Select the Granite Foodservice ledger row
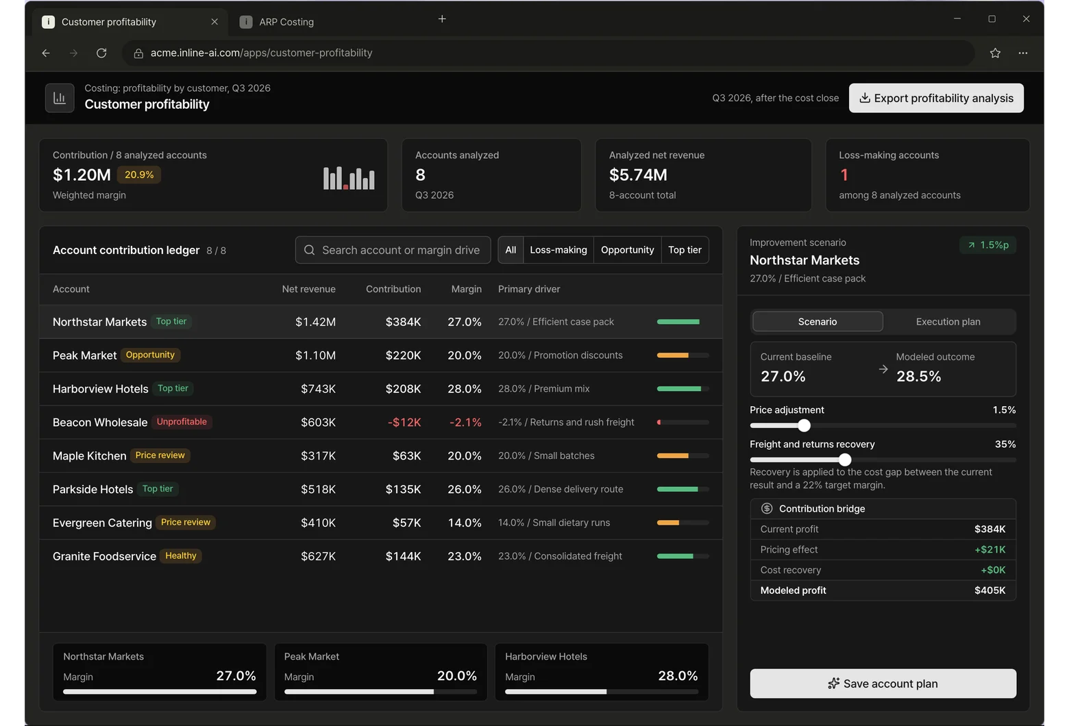This screenshot has height=726, width=1069. [x=381, y=557]
